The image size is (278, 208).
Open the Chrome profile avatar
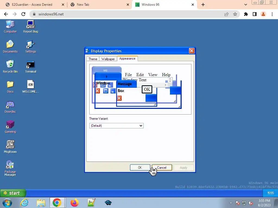263,14
